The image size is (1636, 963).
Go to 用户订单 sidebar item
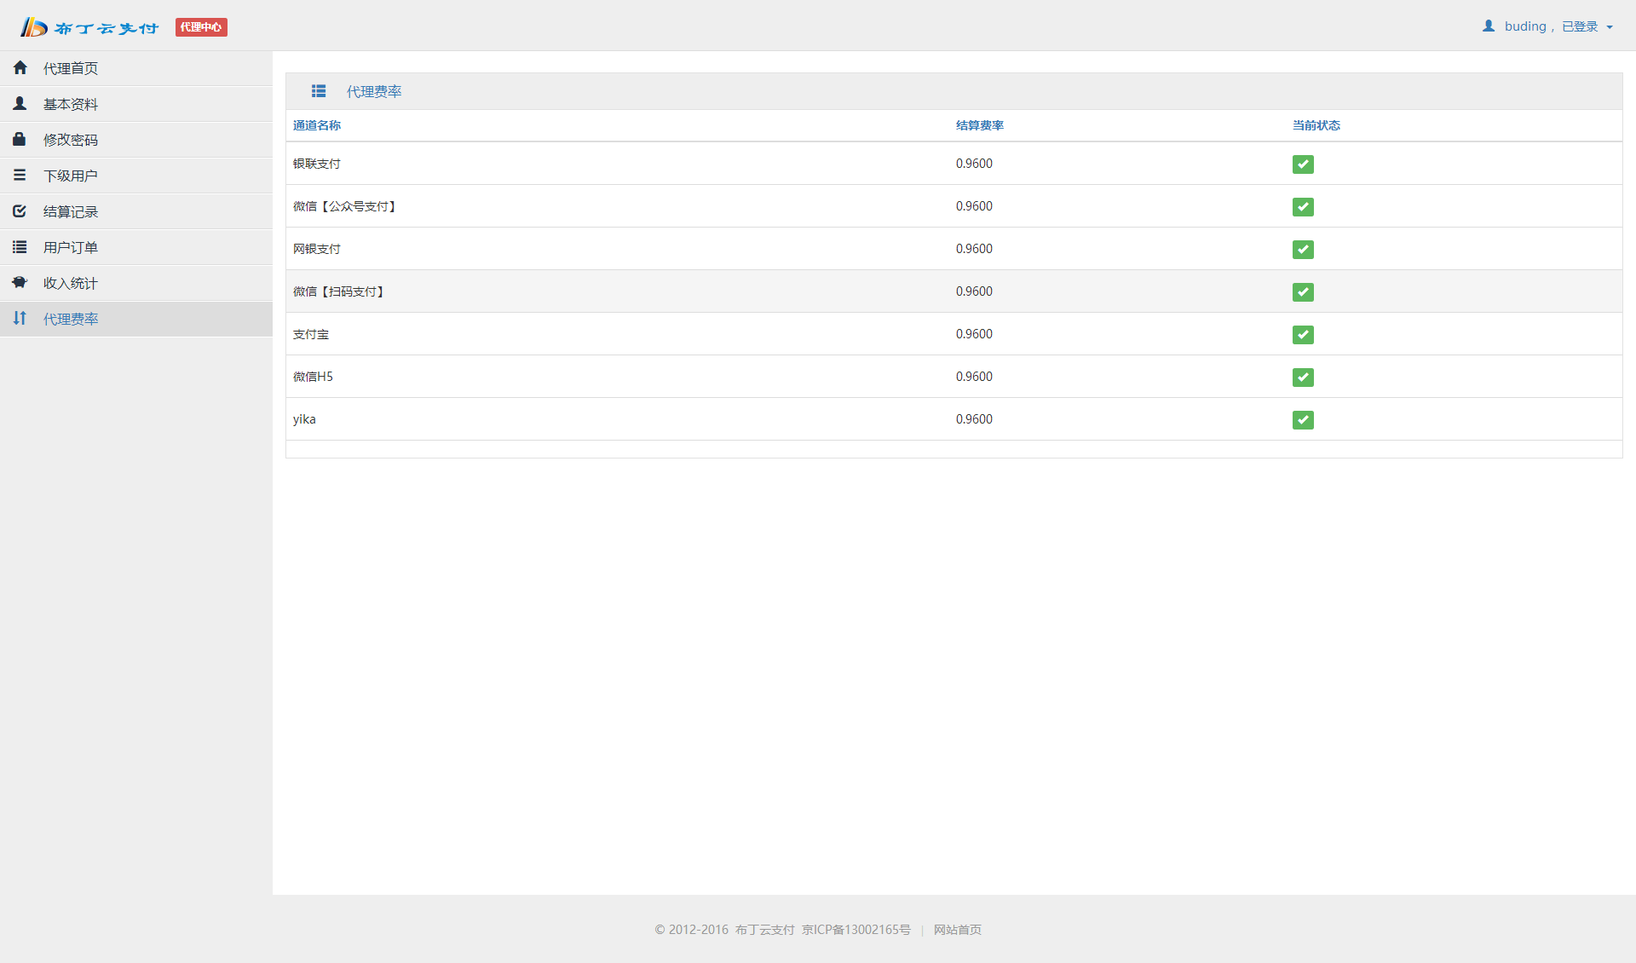[136, 247]
